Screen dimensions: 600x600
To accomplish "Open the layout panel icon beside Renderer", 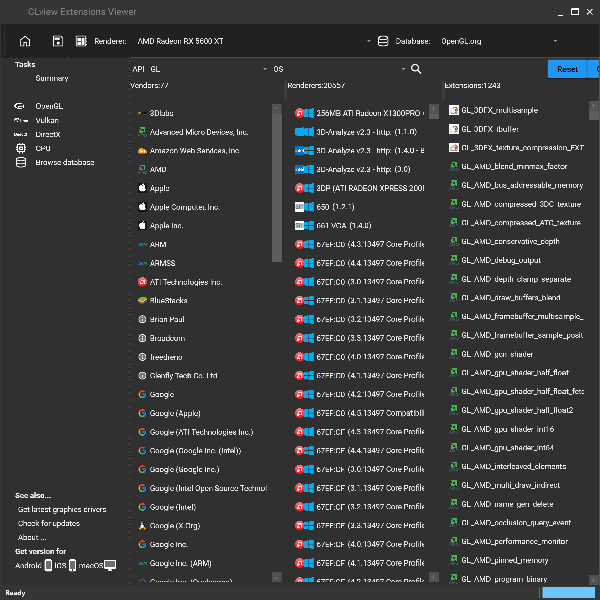I will pos(81,41).
